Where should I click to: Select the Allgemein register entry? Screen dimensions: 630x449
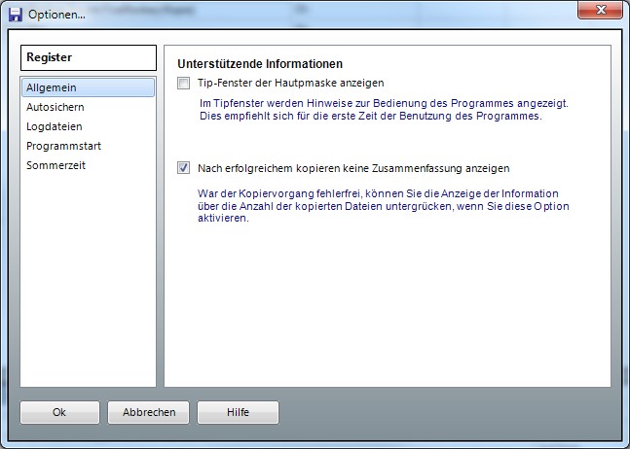(88, 87)
